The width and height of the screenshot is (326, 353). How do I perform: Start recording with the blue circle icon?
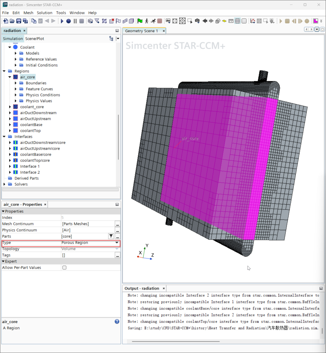tap(69, 21)
